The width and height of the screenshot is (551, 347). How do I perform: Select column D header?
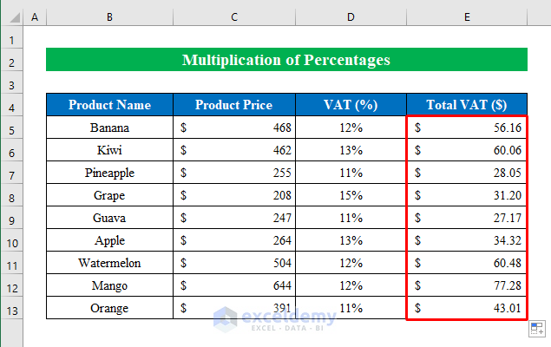tap(351, 16)
